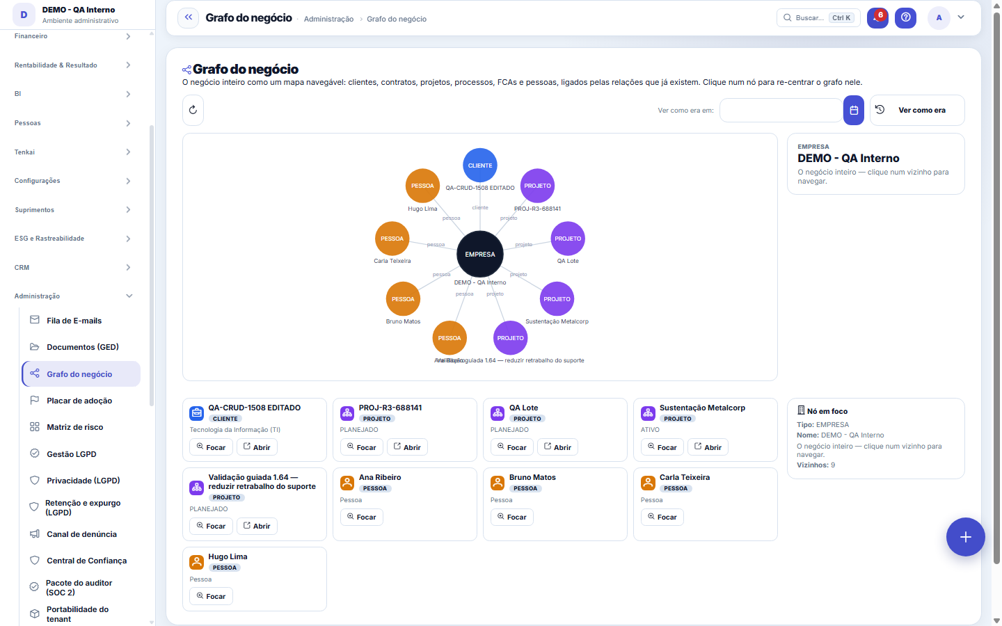This screenshot has width=1002, height=626.
Task: Select the QA Lote PROJETO node
Action: [x=568, y=239]
